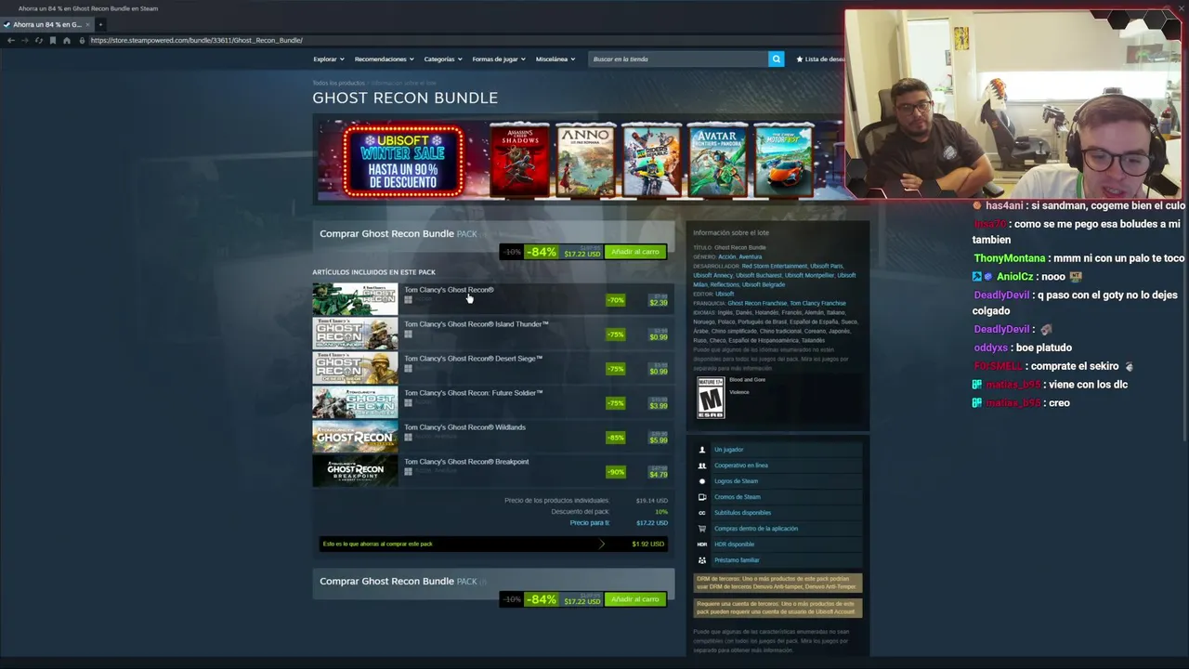
Task: Expand the Recomendaciones menu
Action: coord(385,59)
